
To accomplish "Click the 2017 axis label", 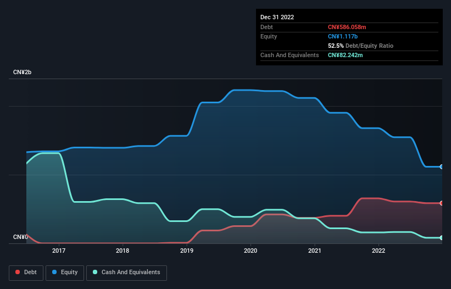I will coord(59,251).
